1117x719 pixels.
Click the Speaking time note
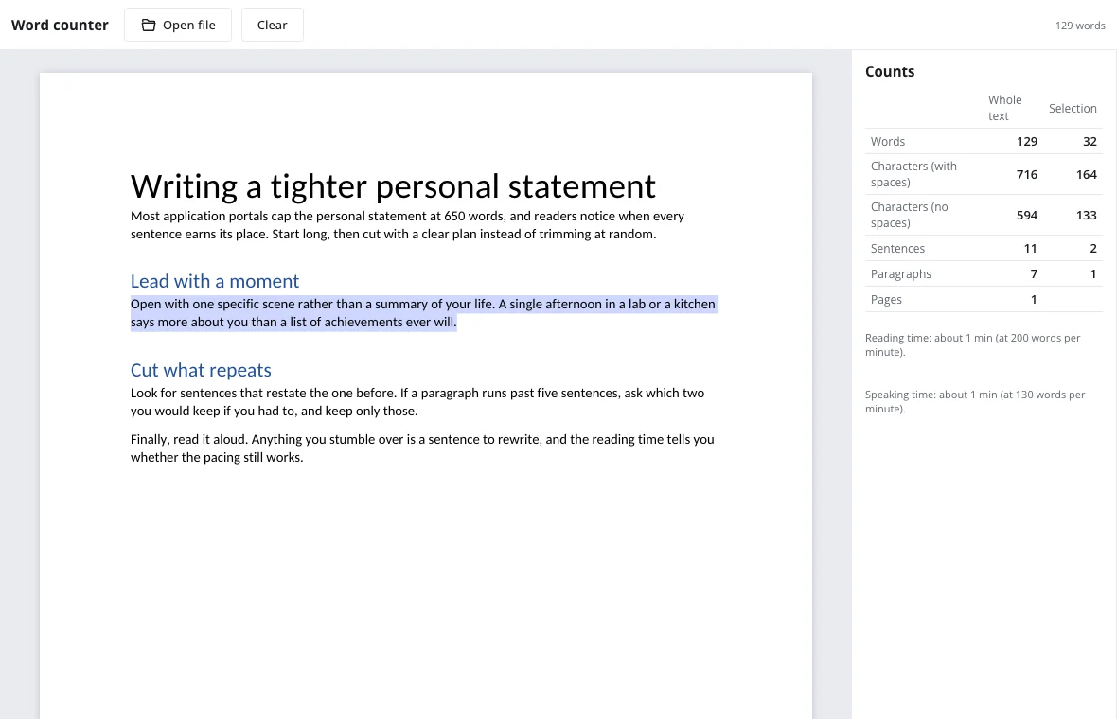(974, 401)
